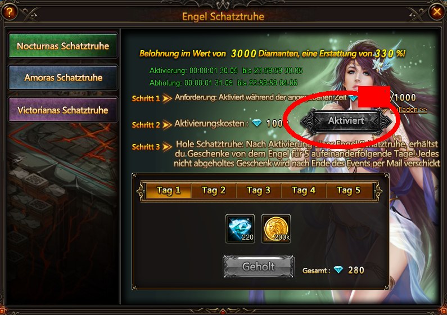447x315 pixels.
Task: Open the Aufladen recharge link
Action: (x=409, y=110)
